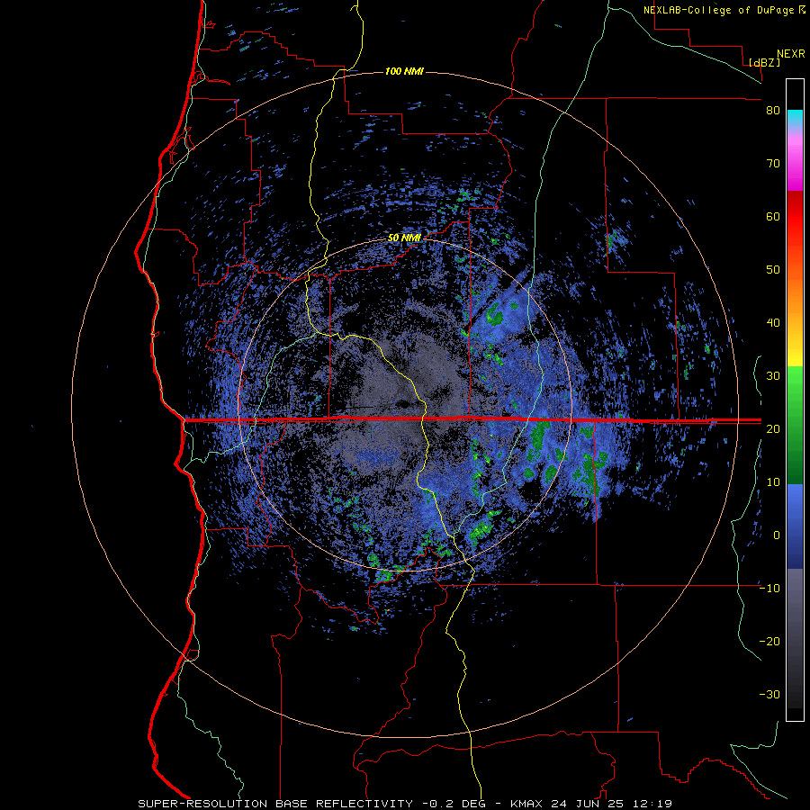
Task: Click the -20 value on the dBZ scale
Action: coord(769,641)
